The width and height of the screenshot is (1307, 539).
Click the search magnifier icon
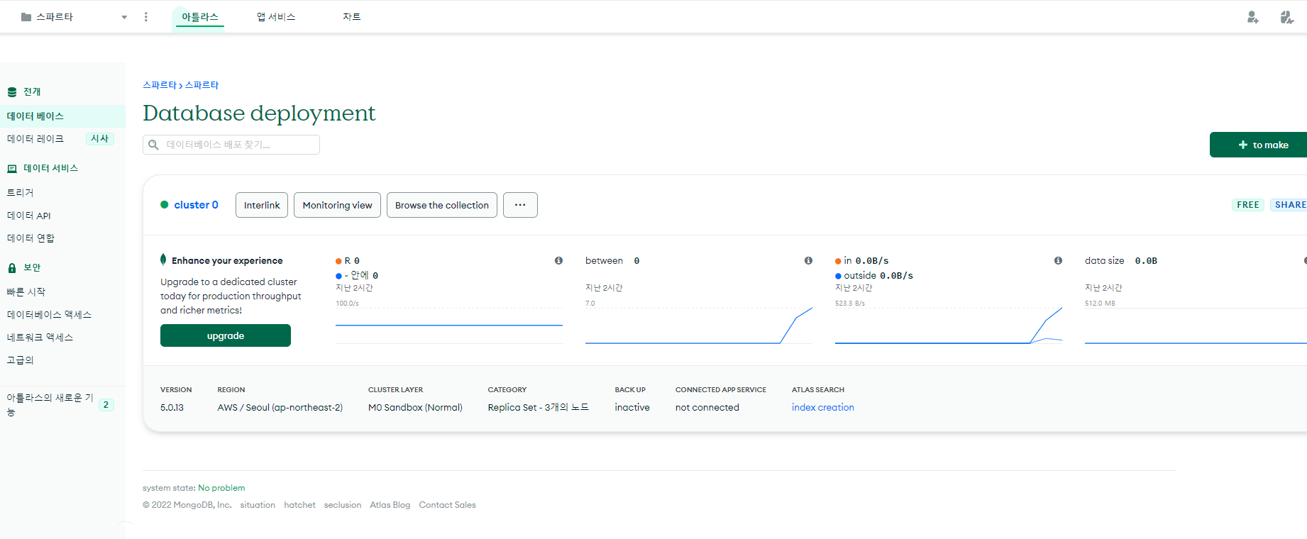click(x=153, y=145)
